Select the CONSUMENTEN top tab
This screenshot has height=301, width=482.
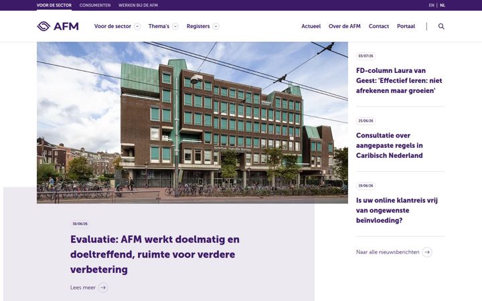pos(95,5)
